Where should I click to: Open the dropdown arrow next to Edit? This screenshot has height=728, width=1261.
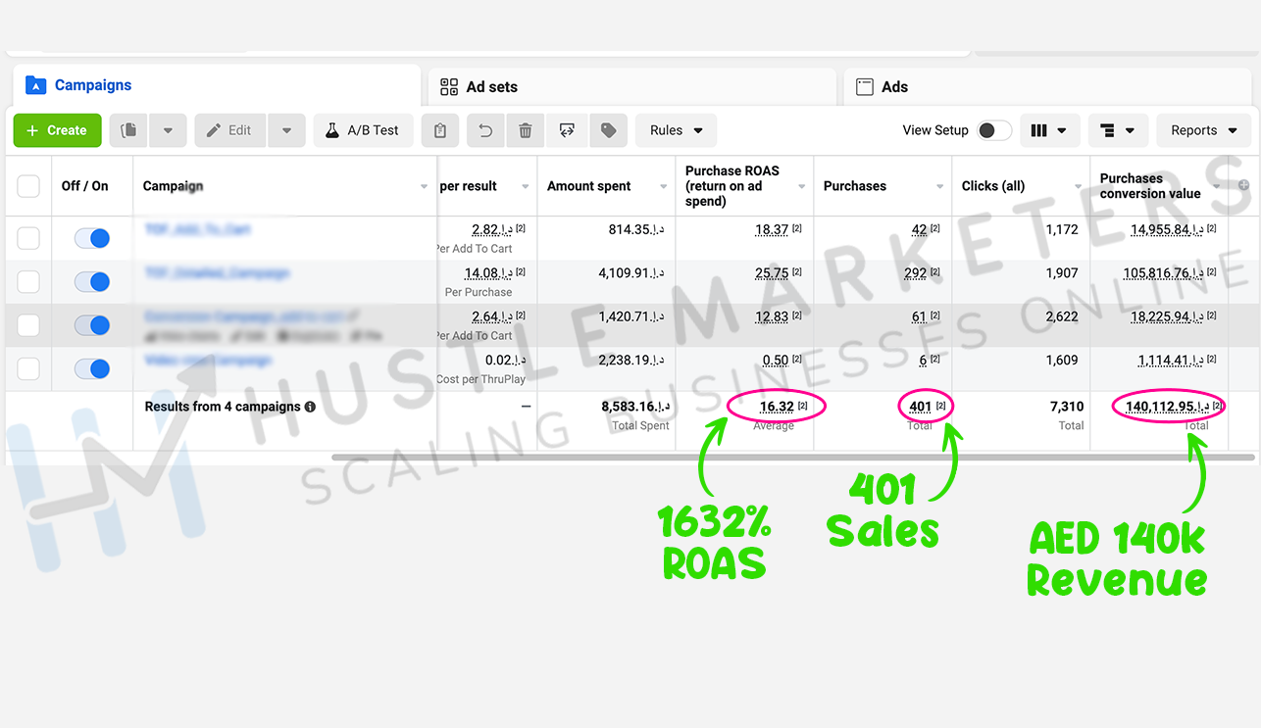286,130
